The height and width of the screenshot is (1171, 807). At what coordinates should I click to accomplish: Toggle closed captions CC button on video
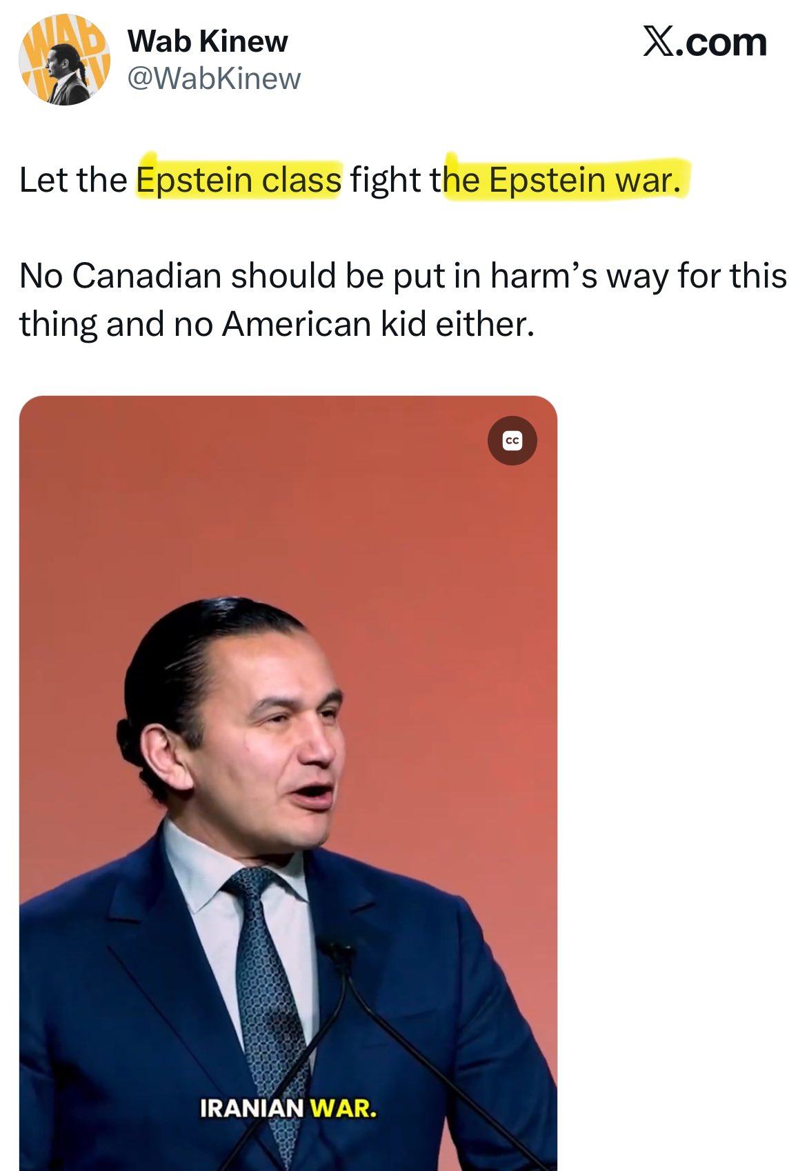(512, 441)
